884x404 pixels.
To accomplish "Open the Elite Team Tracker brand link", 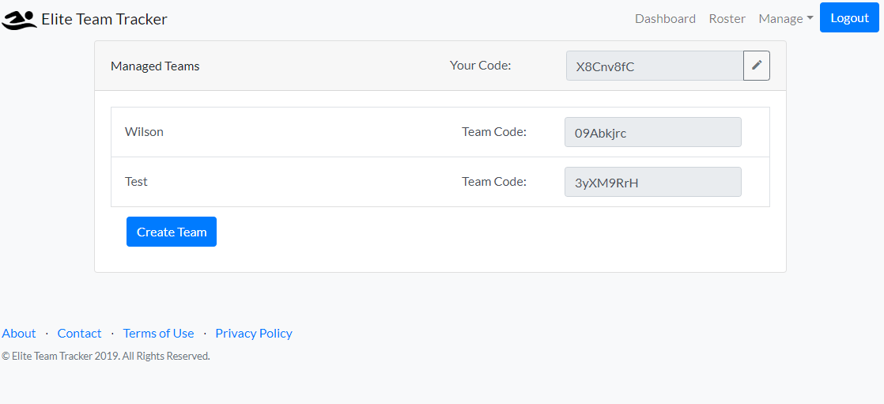I will (x=104, y=19).
